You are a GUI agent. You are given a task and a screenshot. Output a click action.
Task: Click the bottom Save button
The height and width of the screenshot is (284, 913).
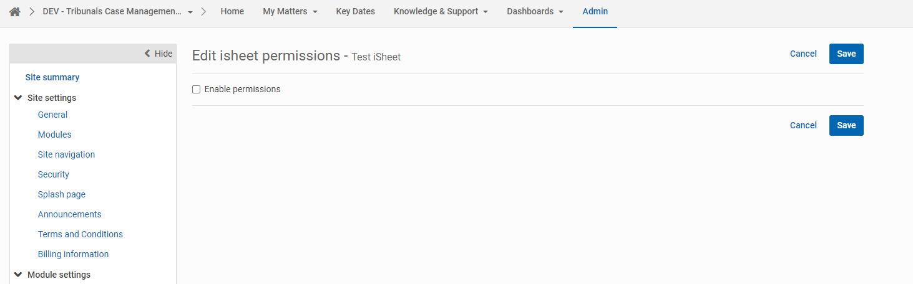point(846,125)
